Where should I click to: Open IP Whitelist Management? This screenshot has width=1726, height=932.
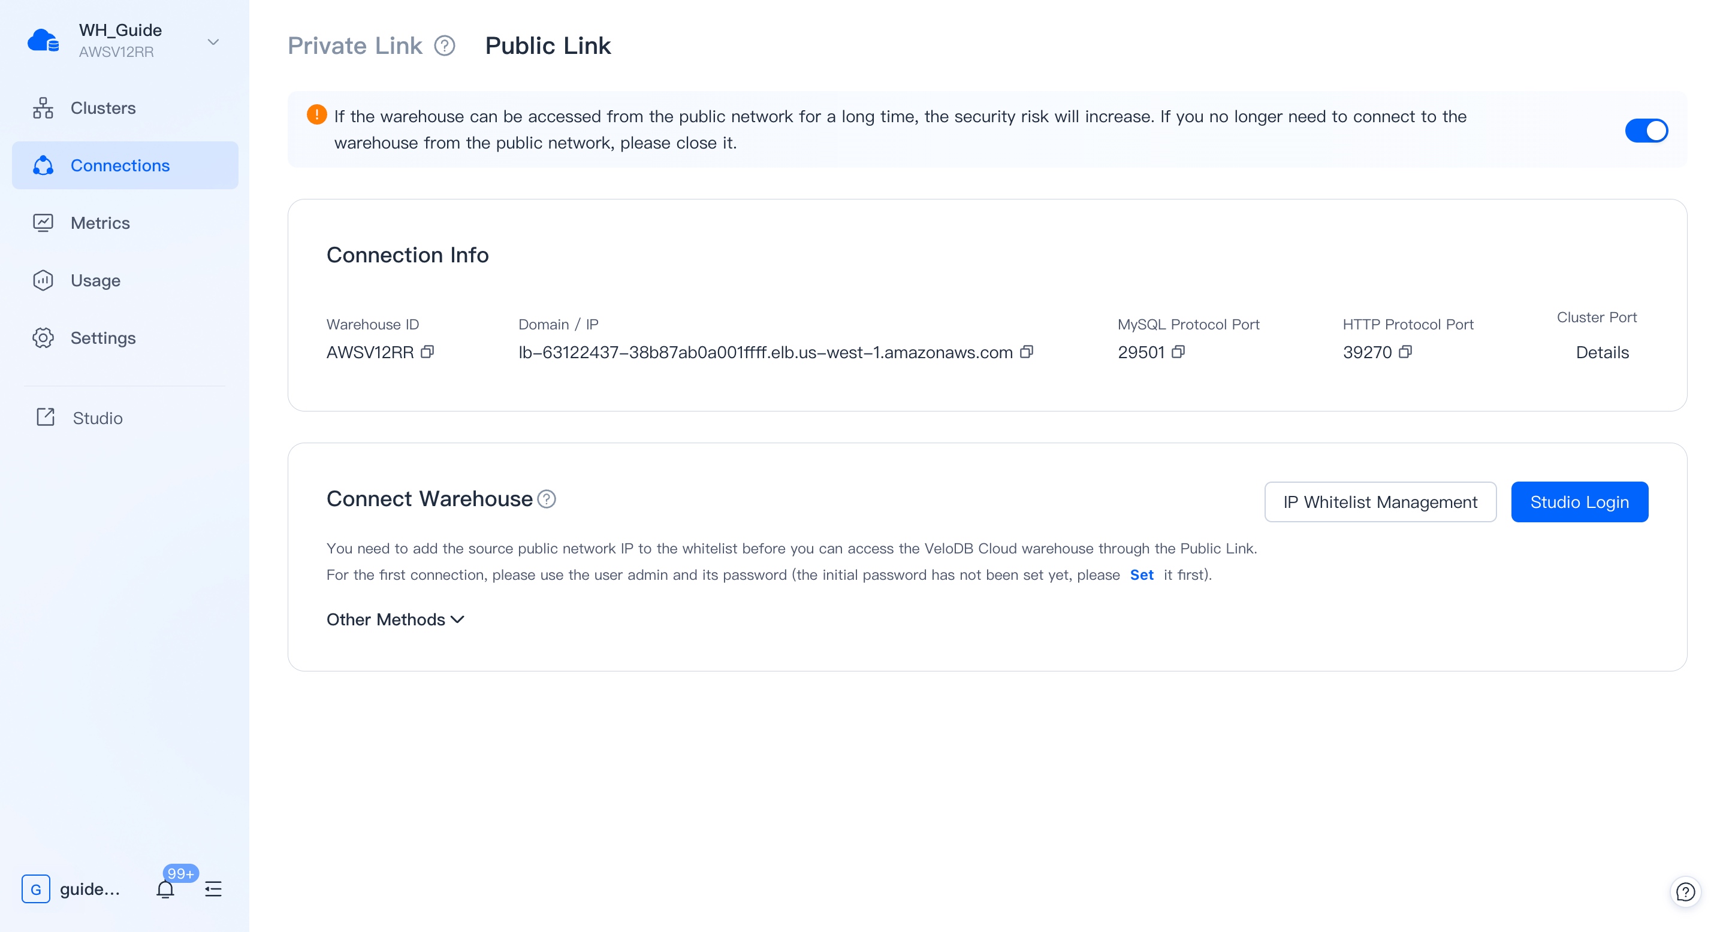1380,501
